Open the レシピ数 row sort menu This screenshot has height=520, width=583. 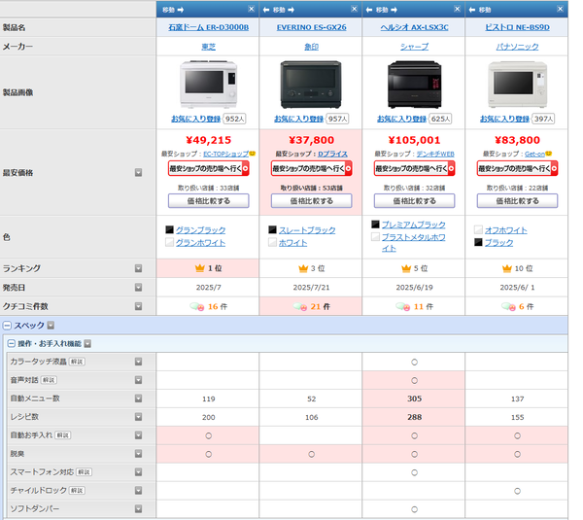pos(138,417)
